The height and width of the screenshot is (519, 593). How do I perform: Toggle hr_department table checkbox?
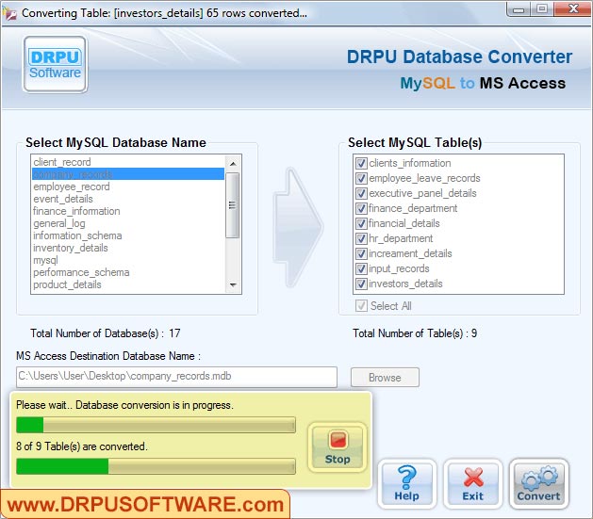point(361,238)
